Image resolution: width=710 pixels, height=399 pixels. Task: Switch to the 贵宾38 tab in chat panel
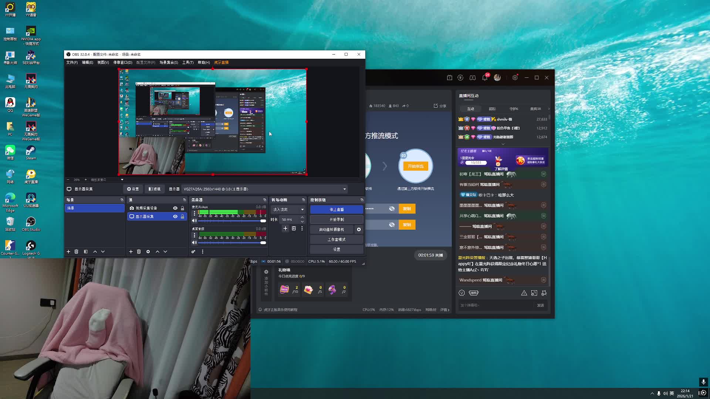[535, 109]
